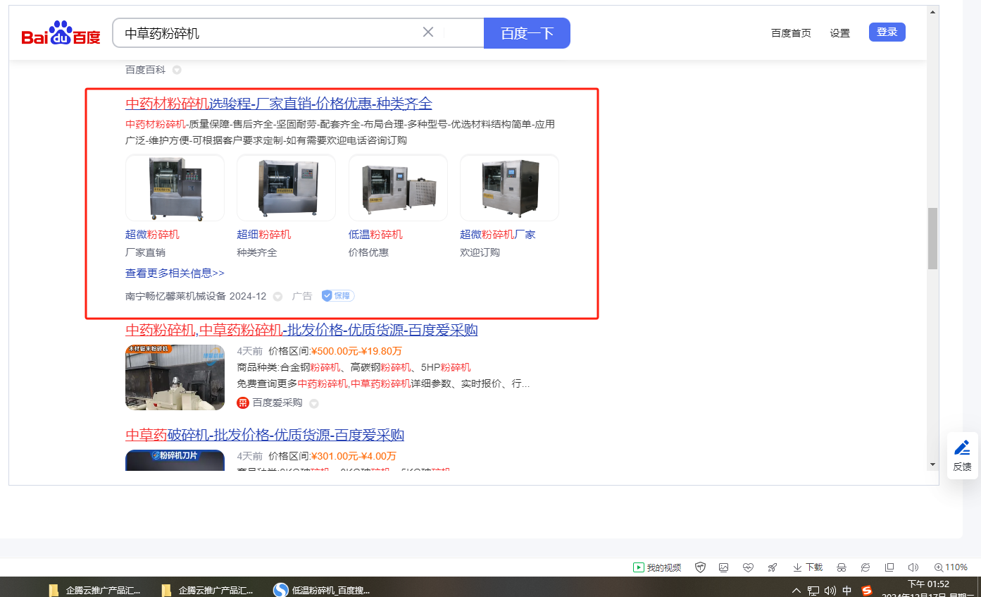Click the 超细粉碎机 link

pyautogui.click(x=263, y=235)
